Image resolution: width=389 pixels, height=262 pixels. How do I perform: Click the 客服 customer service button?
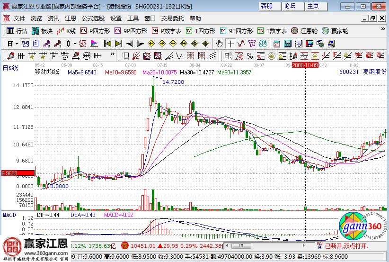click(267, 6)
